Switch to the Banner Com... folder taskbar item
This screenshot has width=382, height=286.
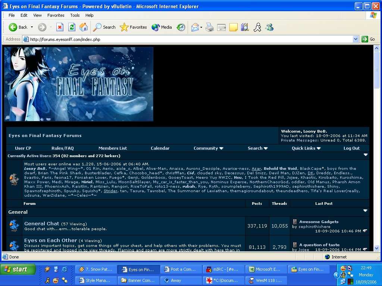coord(139,280)
